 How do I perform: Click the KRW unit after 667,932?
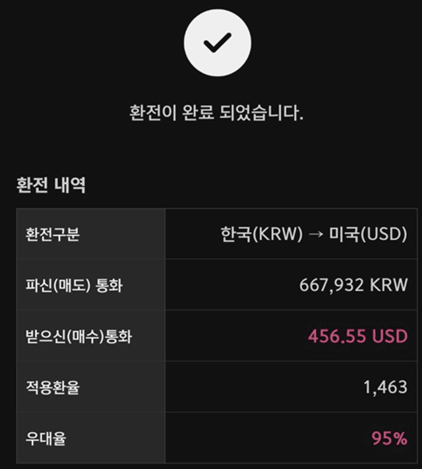[389, 285]
